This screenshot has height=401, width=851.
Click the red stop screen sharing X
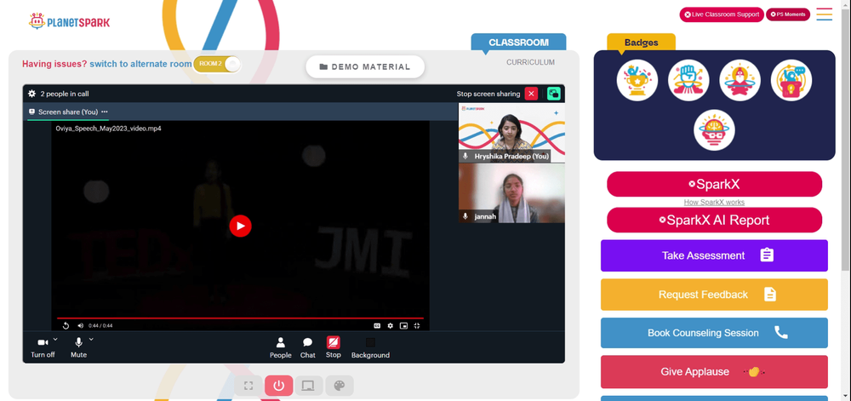[x=531, y=94]
